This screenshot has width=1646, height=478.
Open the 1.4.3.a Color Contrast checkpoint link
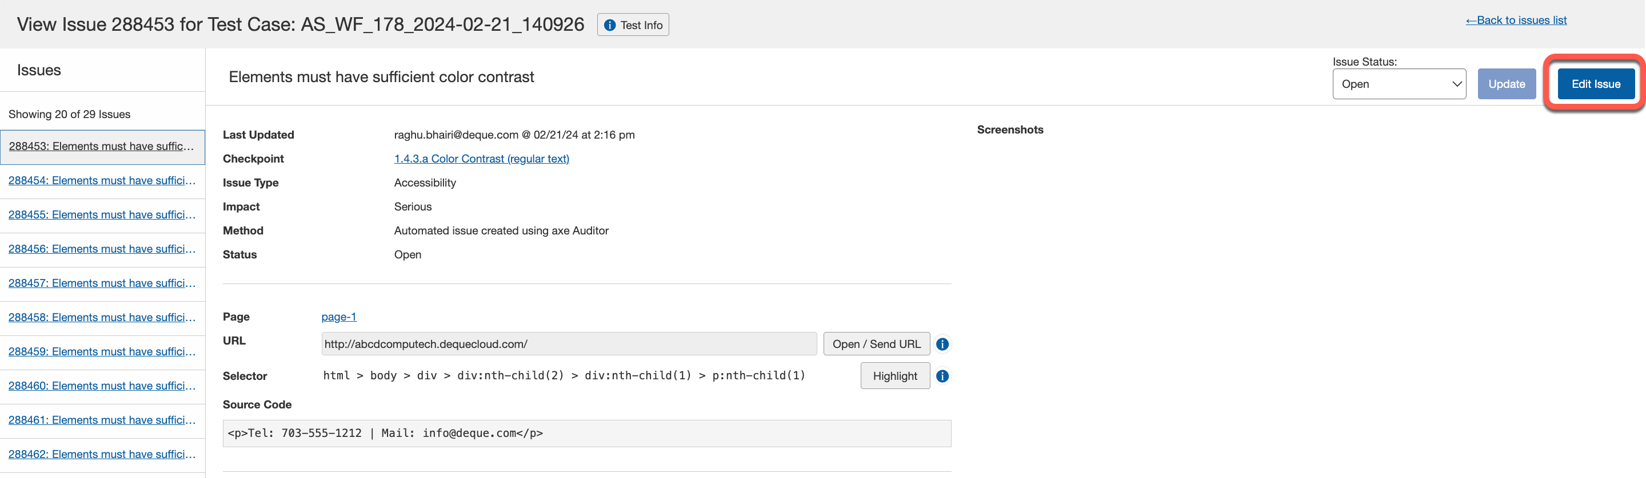coord(481,159)
